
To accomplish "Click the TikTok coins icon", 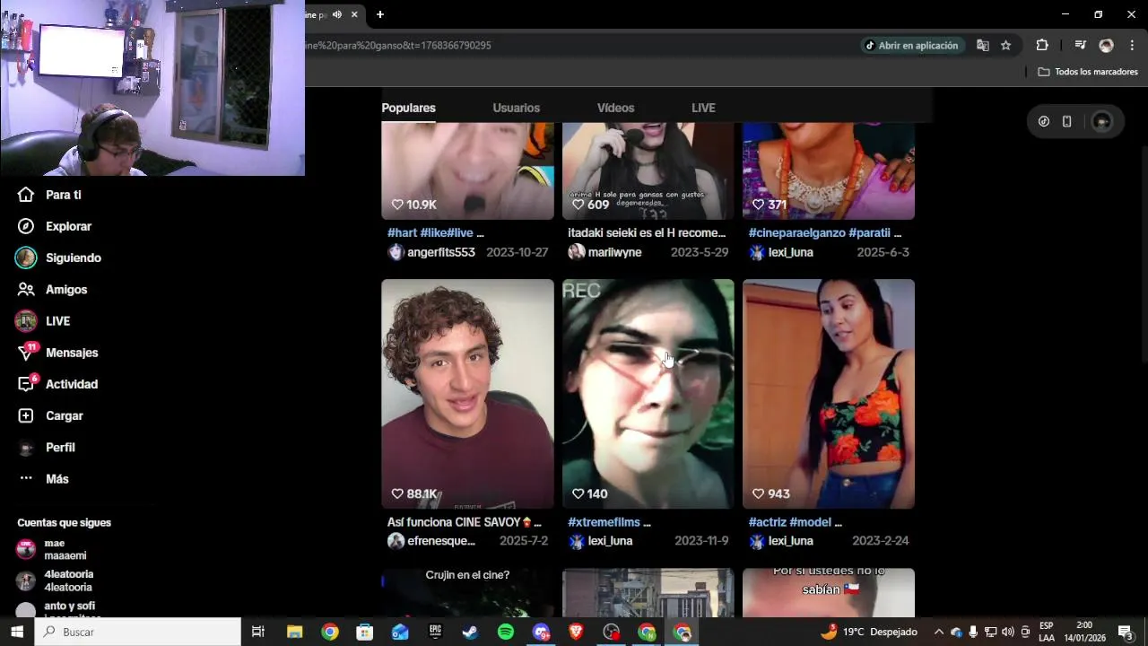I will tap(1044, 121).
